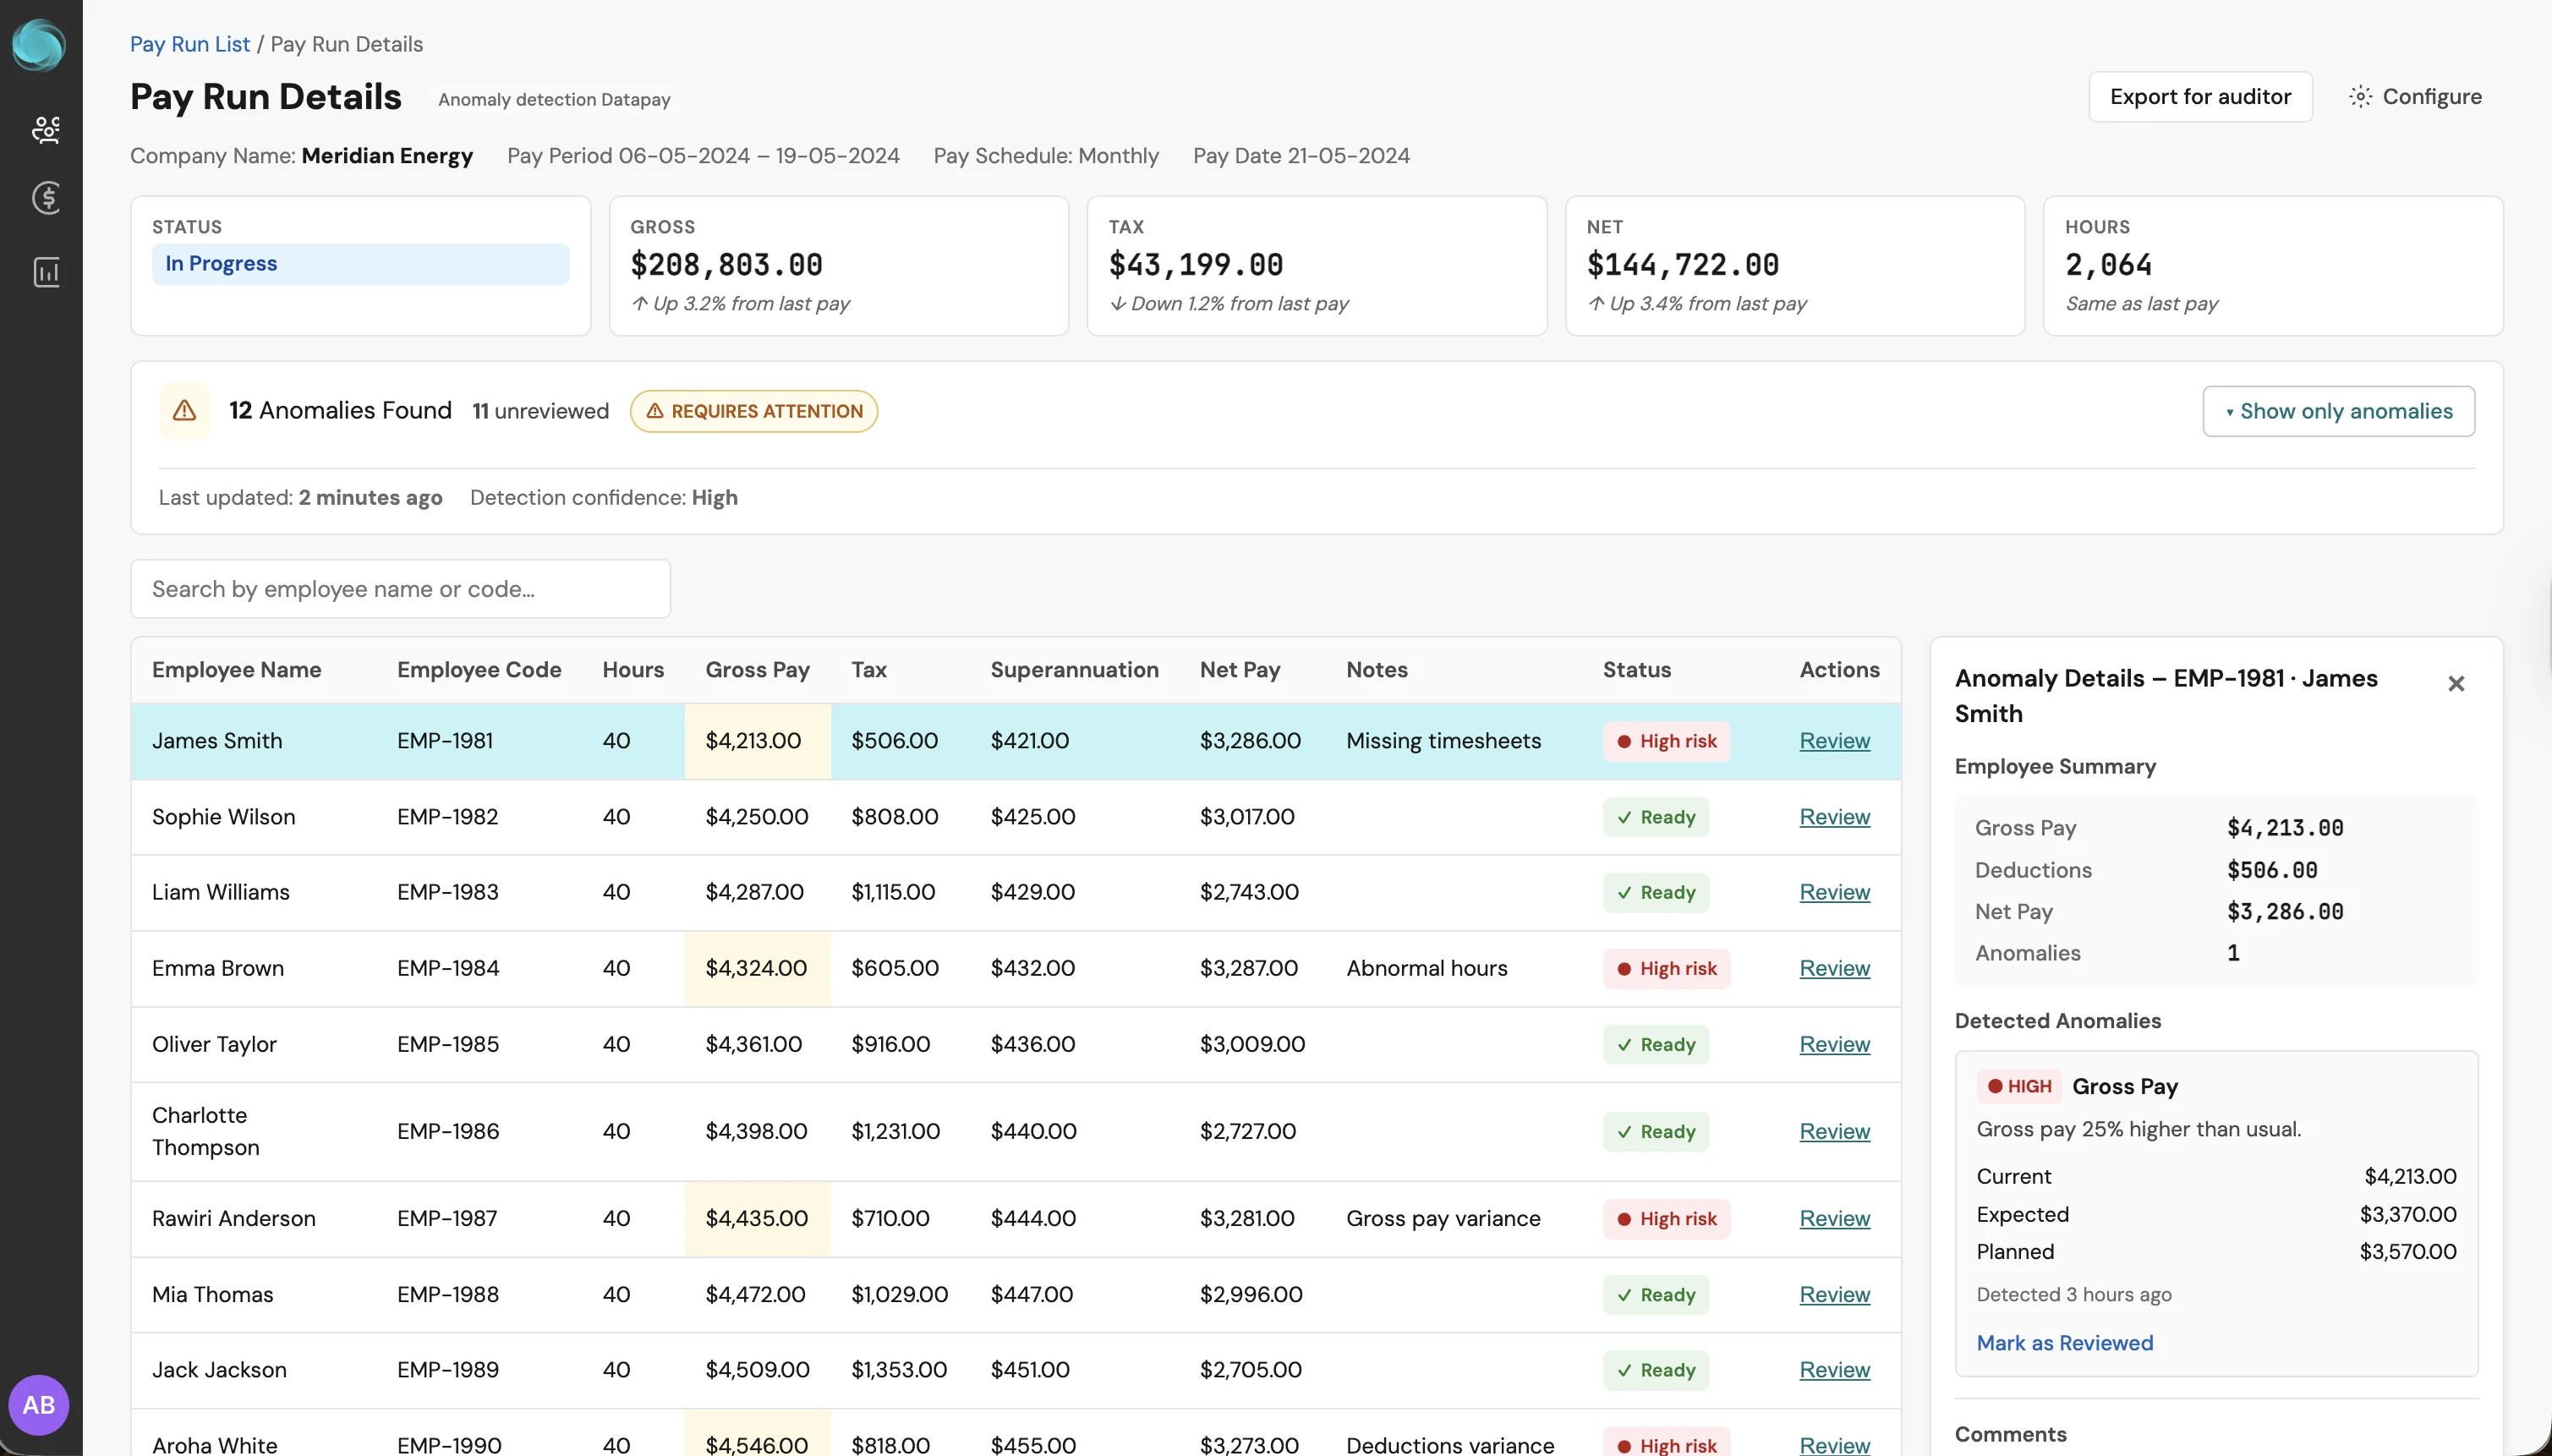This screenshot has height=1456, width=2552.
Task: Open Review for Emma Brown
Action: click(1834, 968)
